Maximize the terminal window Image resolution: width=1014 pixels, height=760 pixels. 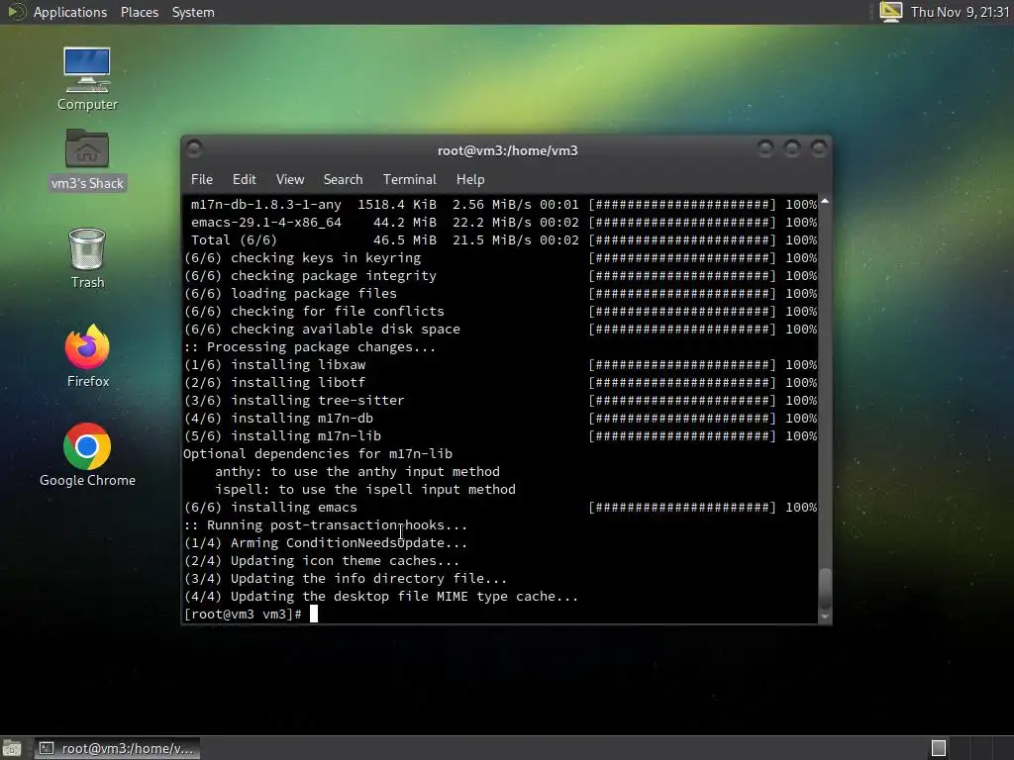pyautogui.click(x=792, y=149)
